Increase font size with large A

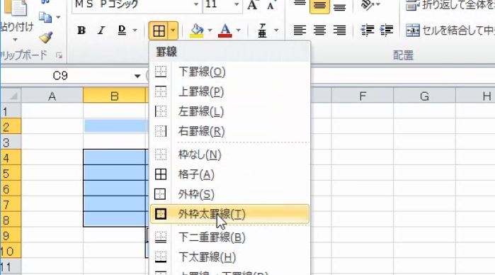(252, 5)
